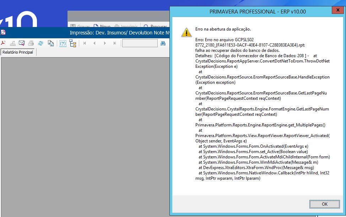Click the Novo button in background toolbar
Image resolution: width=346 pixels, height=217 pixels.
coord(102,27)
